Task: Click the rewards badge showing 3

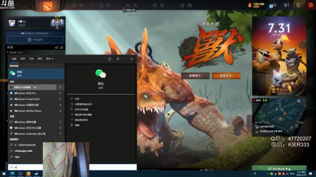Action: pos(109,59)
